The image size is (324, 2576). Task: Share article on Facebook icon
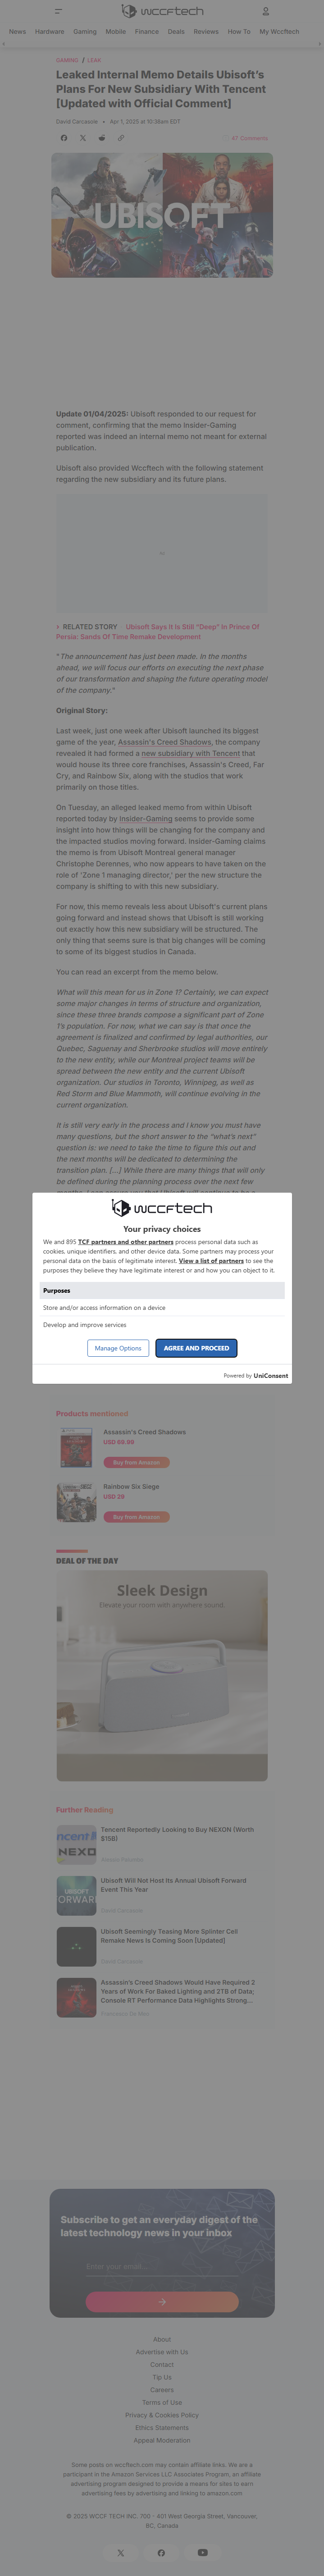[x=64, y=138]
